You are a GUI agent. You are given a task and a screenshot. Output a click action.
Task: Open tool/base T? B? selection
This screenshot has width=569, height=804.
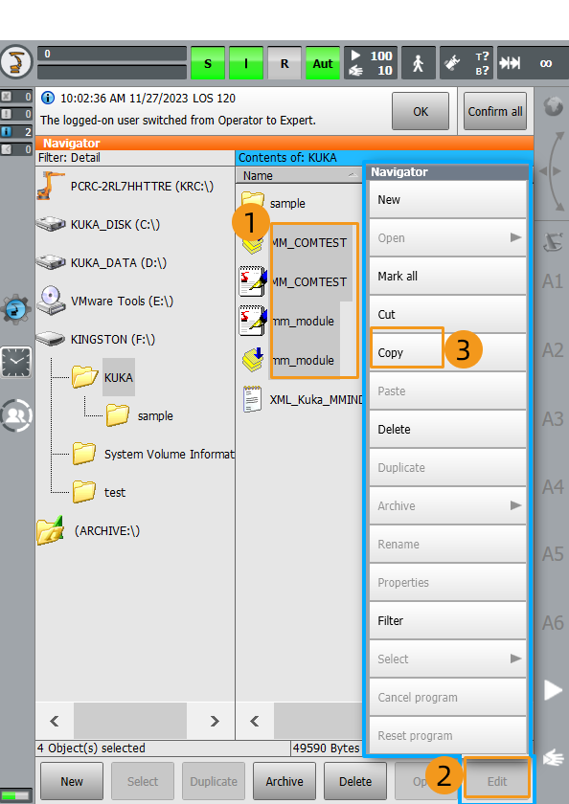tap(467, 63)
